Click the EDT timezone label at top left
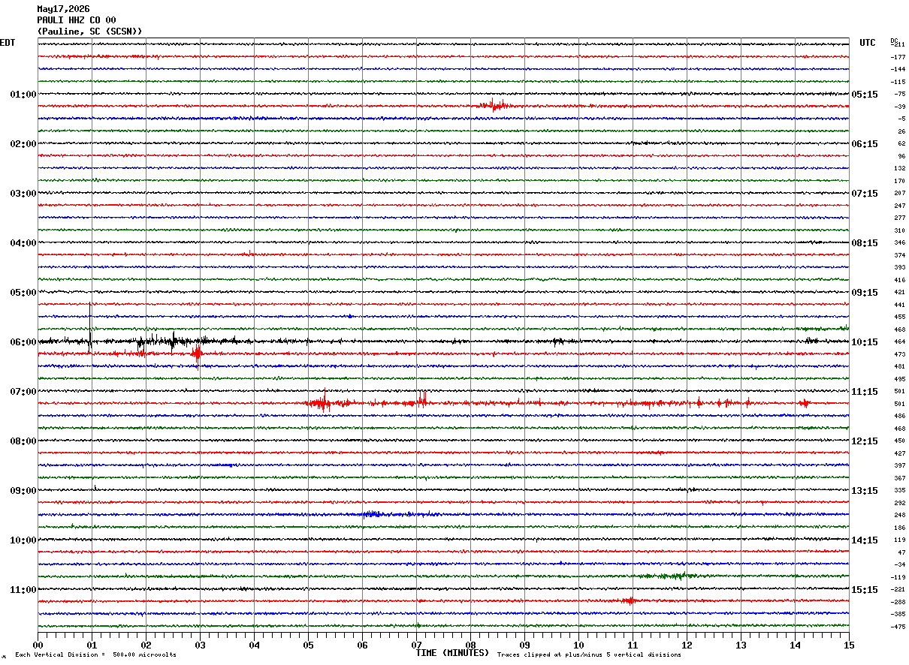 click(8, 43)
